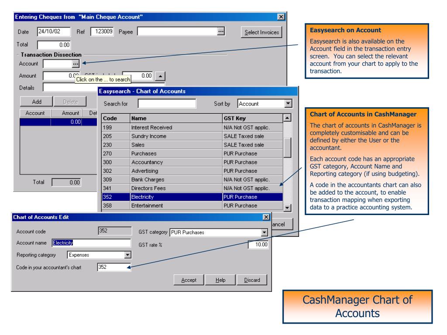Screen dimensions: 447x335
Task: Click the Account code field 352
Action: (x=115, y=231)
